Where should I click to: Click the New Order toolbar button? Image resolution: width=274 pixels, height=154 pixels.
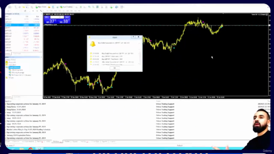tap(41, 7)
